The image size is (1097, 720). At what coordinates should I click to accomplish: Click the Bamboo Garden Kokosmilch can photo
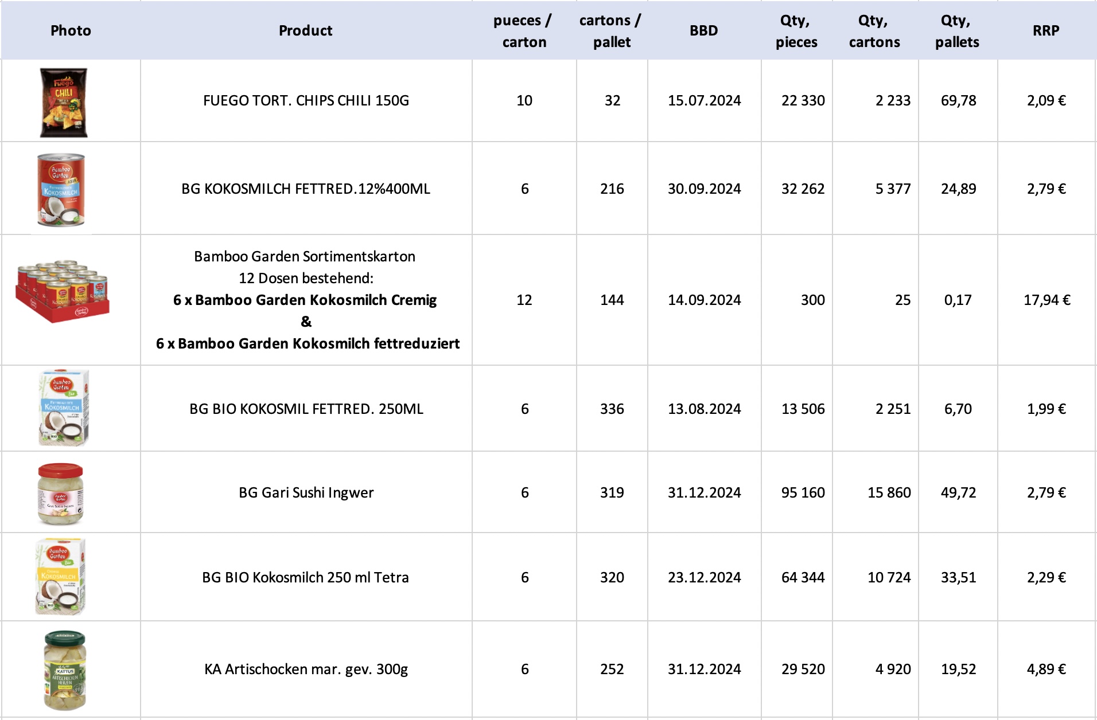[61, 190]
